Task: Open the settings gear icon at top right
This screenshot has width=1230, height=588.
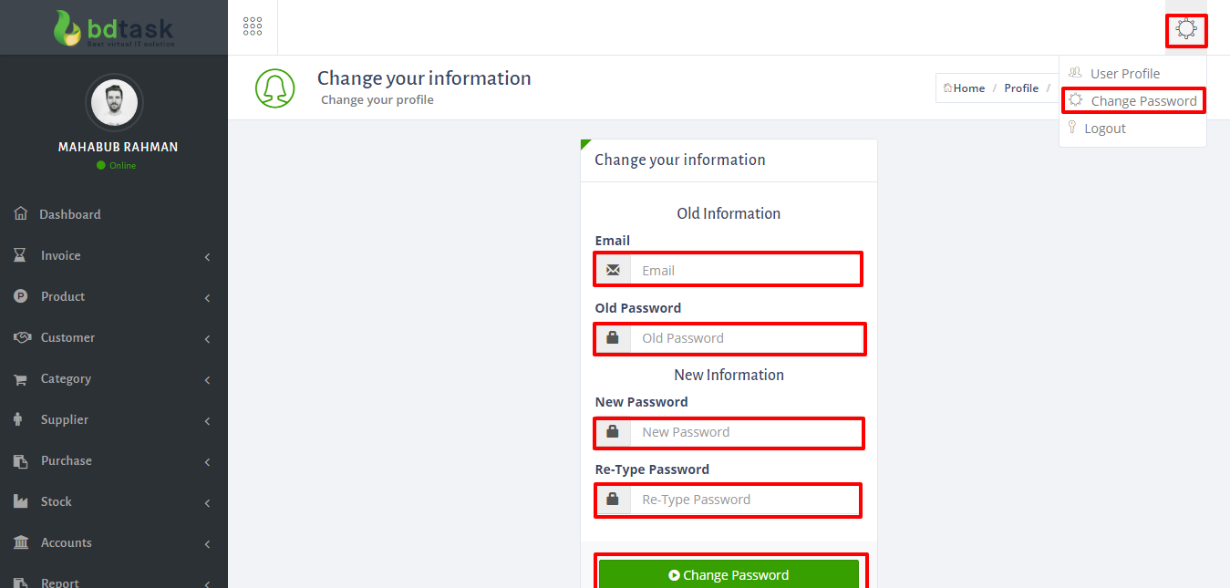Action: [x=1185, y=29]
